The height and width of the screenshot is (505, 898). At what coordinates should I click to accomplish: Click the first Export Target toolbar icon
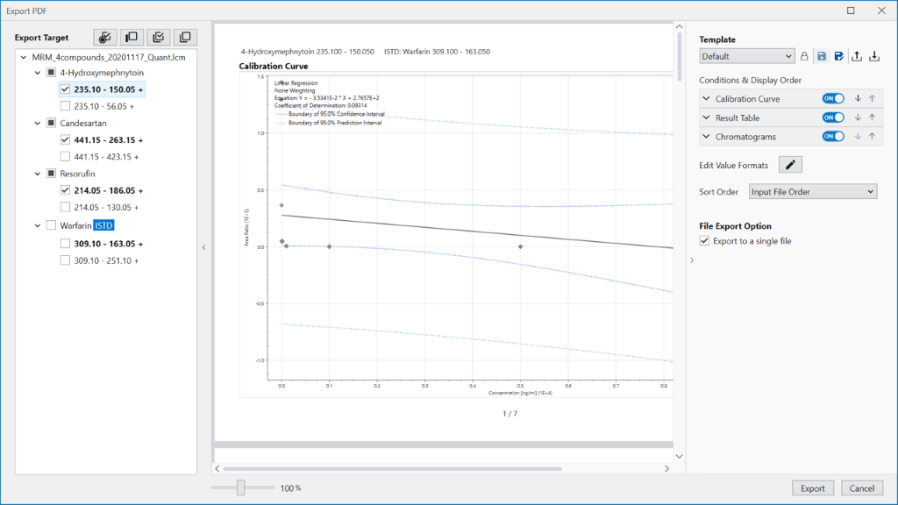pyautogui.click(x=105, y=37)
